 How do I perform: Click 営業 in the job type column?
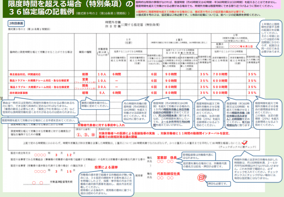tap(85, 80)
